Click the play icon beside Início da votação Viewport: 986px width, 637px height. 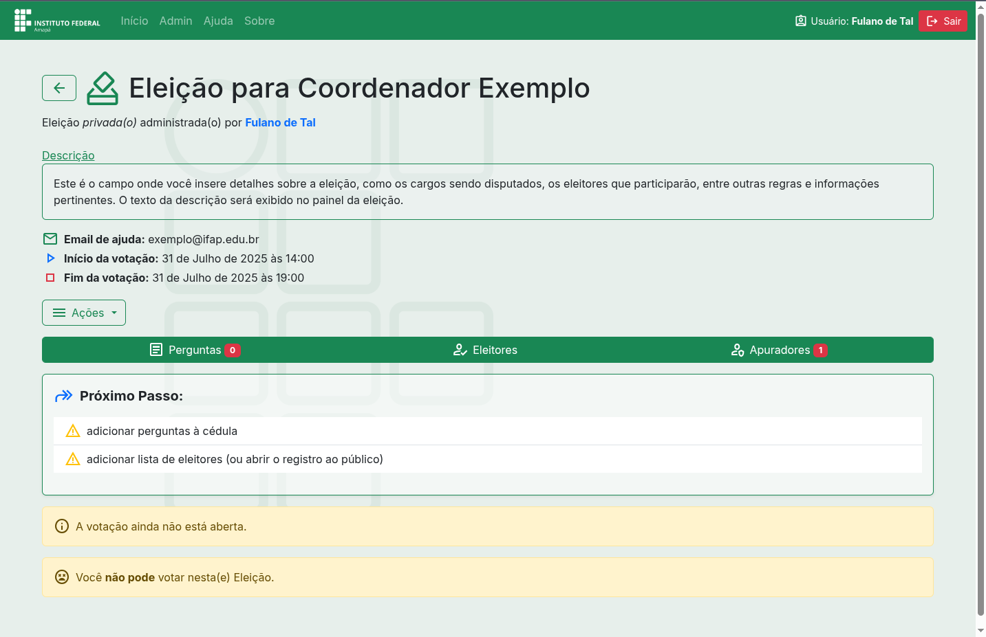click(x=50, y=258)
